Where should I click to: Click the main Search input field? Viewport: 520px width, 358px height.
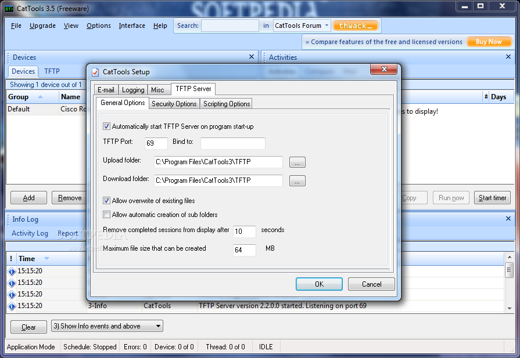[x=230, y=26]
